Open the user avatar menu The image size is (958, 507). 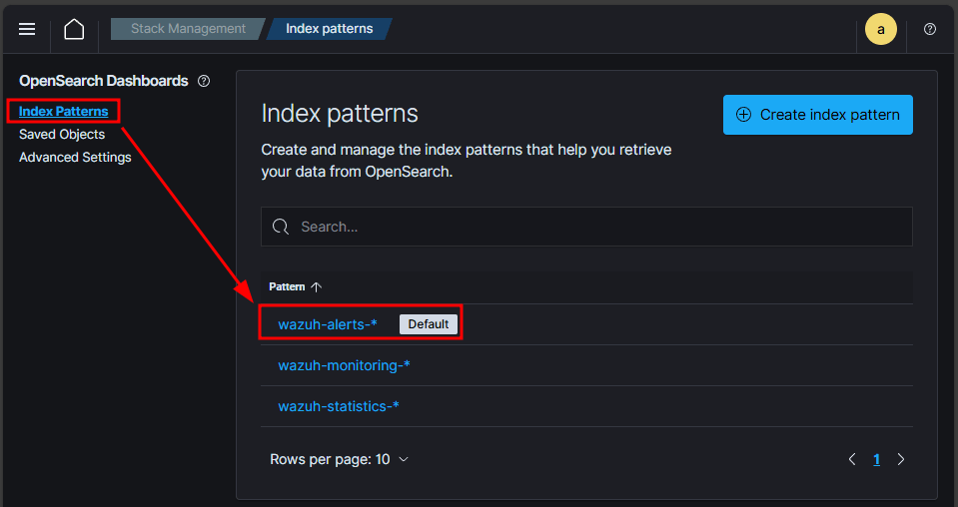coord(880,29)
